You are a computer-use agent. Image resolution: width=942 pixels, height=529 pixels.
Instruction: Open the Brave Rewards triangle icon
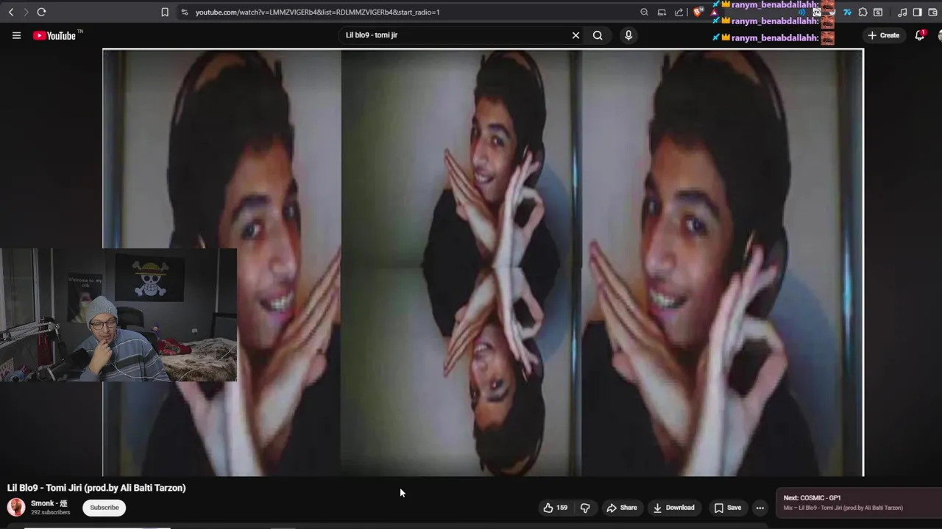click(x=714, y=12)
